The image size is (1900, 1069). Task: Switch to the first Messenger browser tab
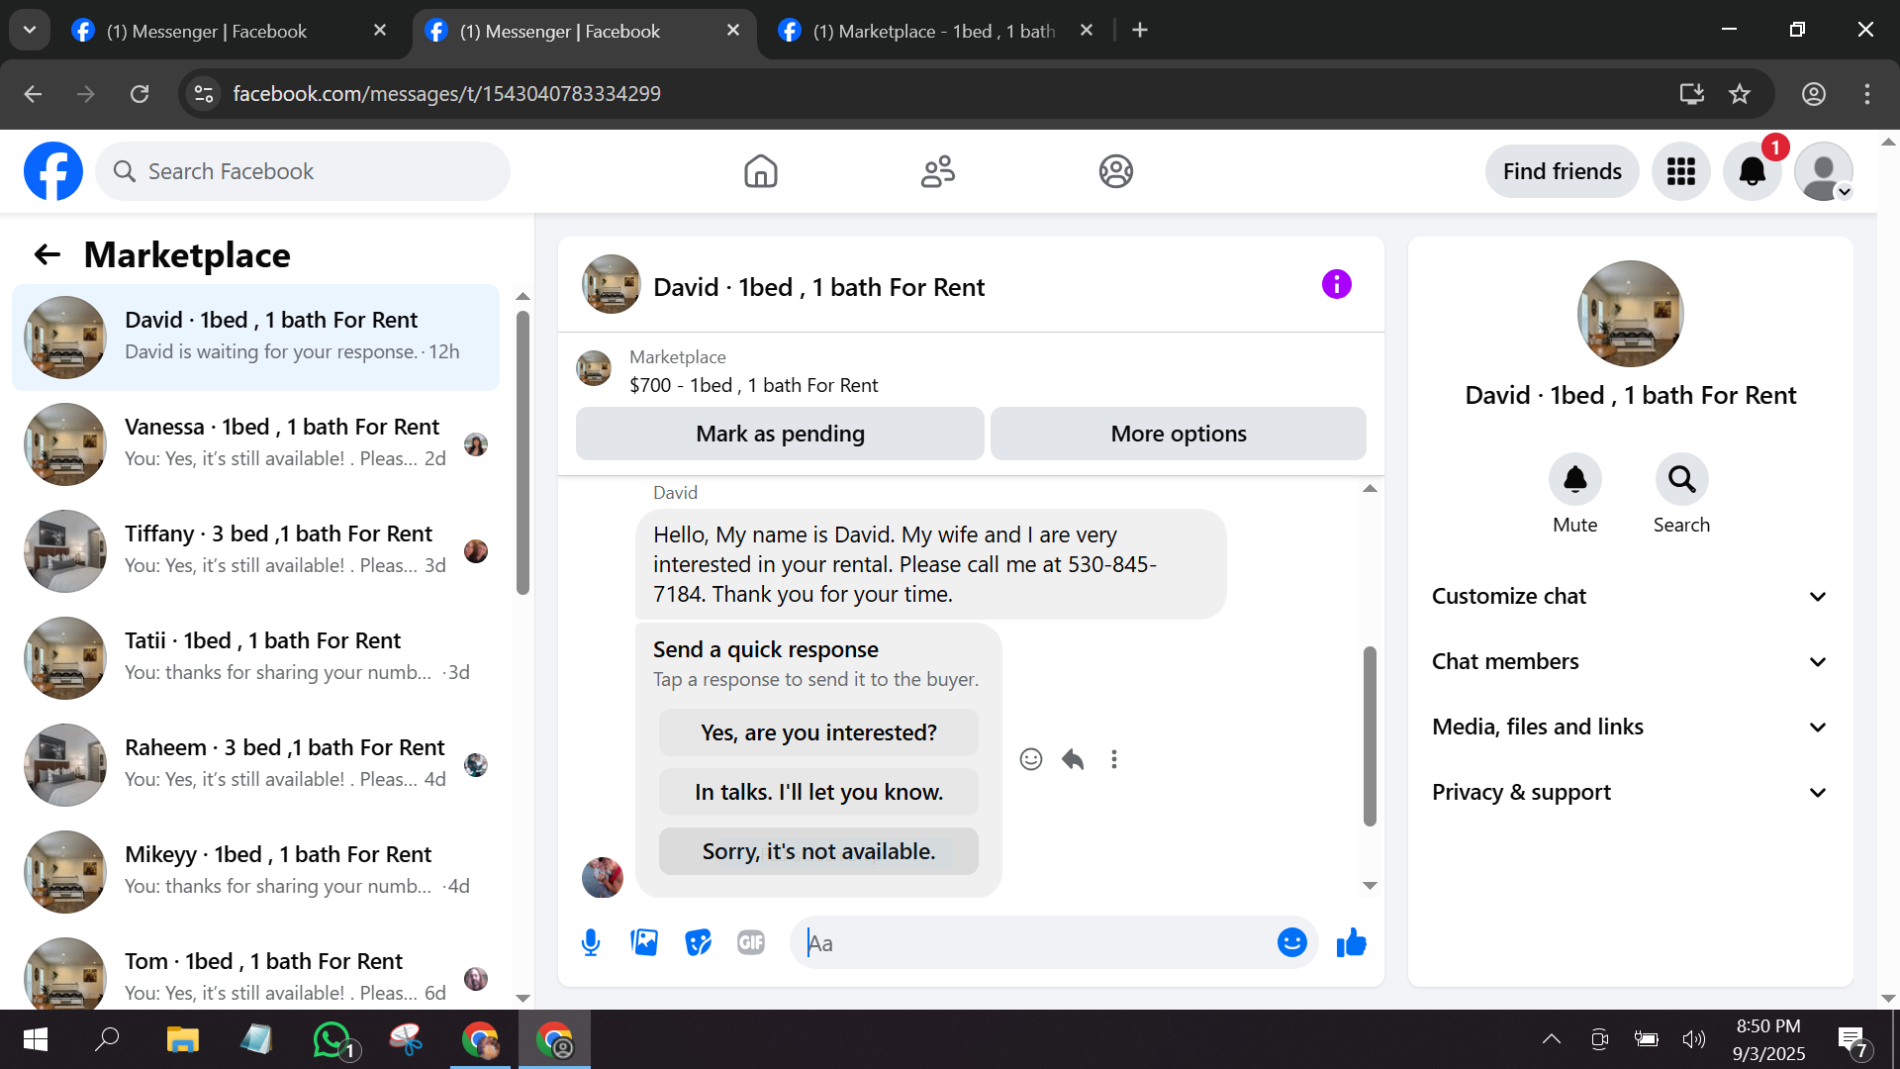pyautogui.click(x=228, y=32)
